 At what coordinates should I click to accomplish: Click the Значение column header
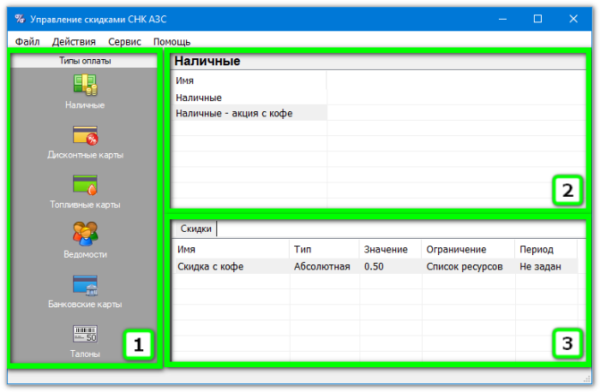(386, 249)
